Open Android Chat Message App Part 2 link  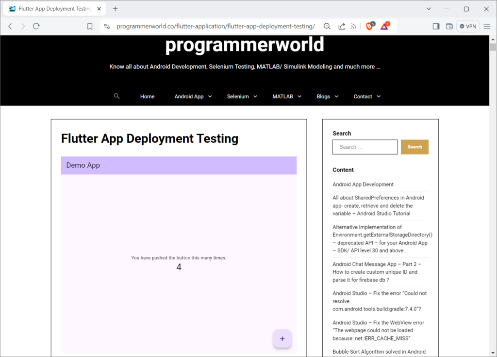click(x=377, y=272)
